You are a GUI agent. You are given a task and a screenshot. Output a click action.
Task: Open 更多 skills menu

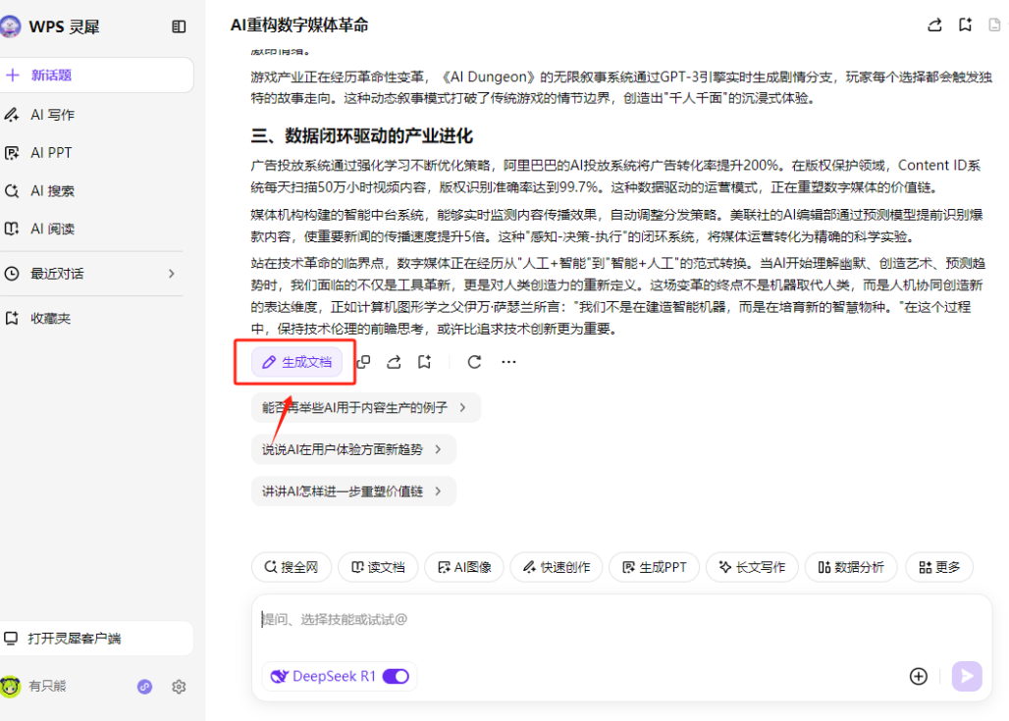point(939,567)
